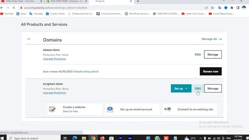This screenshot has height=140, width=249.
Task: Open the News bookmark
Action: click(21, 14)
